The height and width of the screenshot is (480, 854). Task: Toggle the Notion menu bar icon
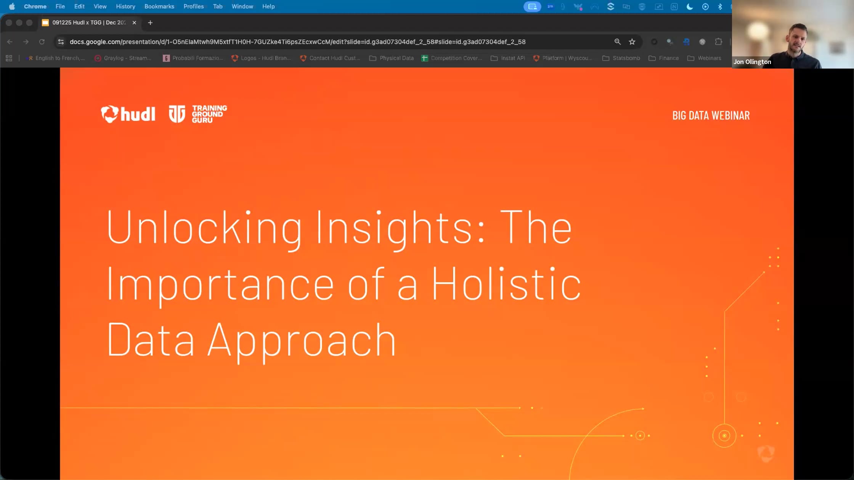click(x=674, y=6)
